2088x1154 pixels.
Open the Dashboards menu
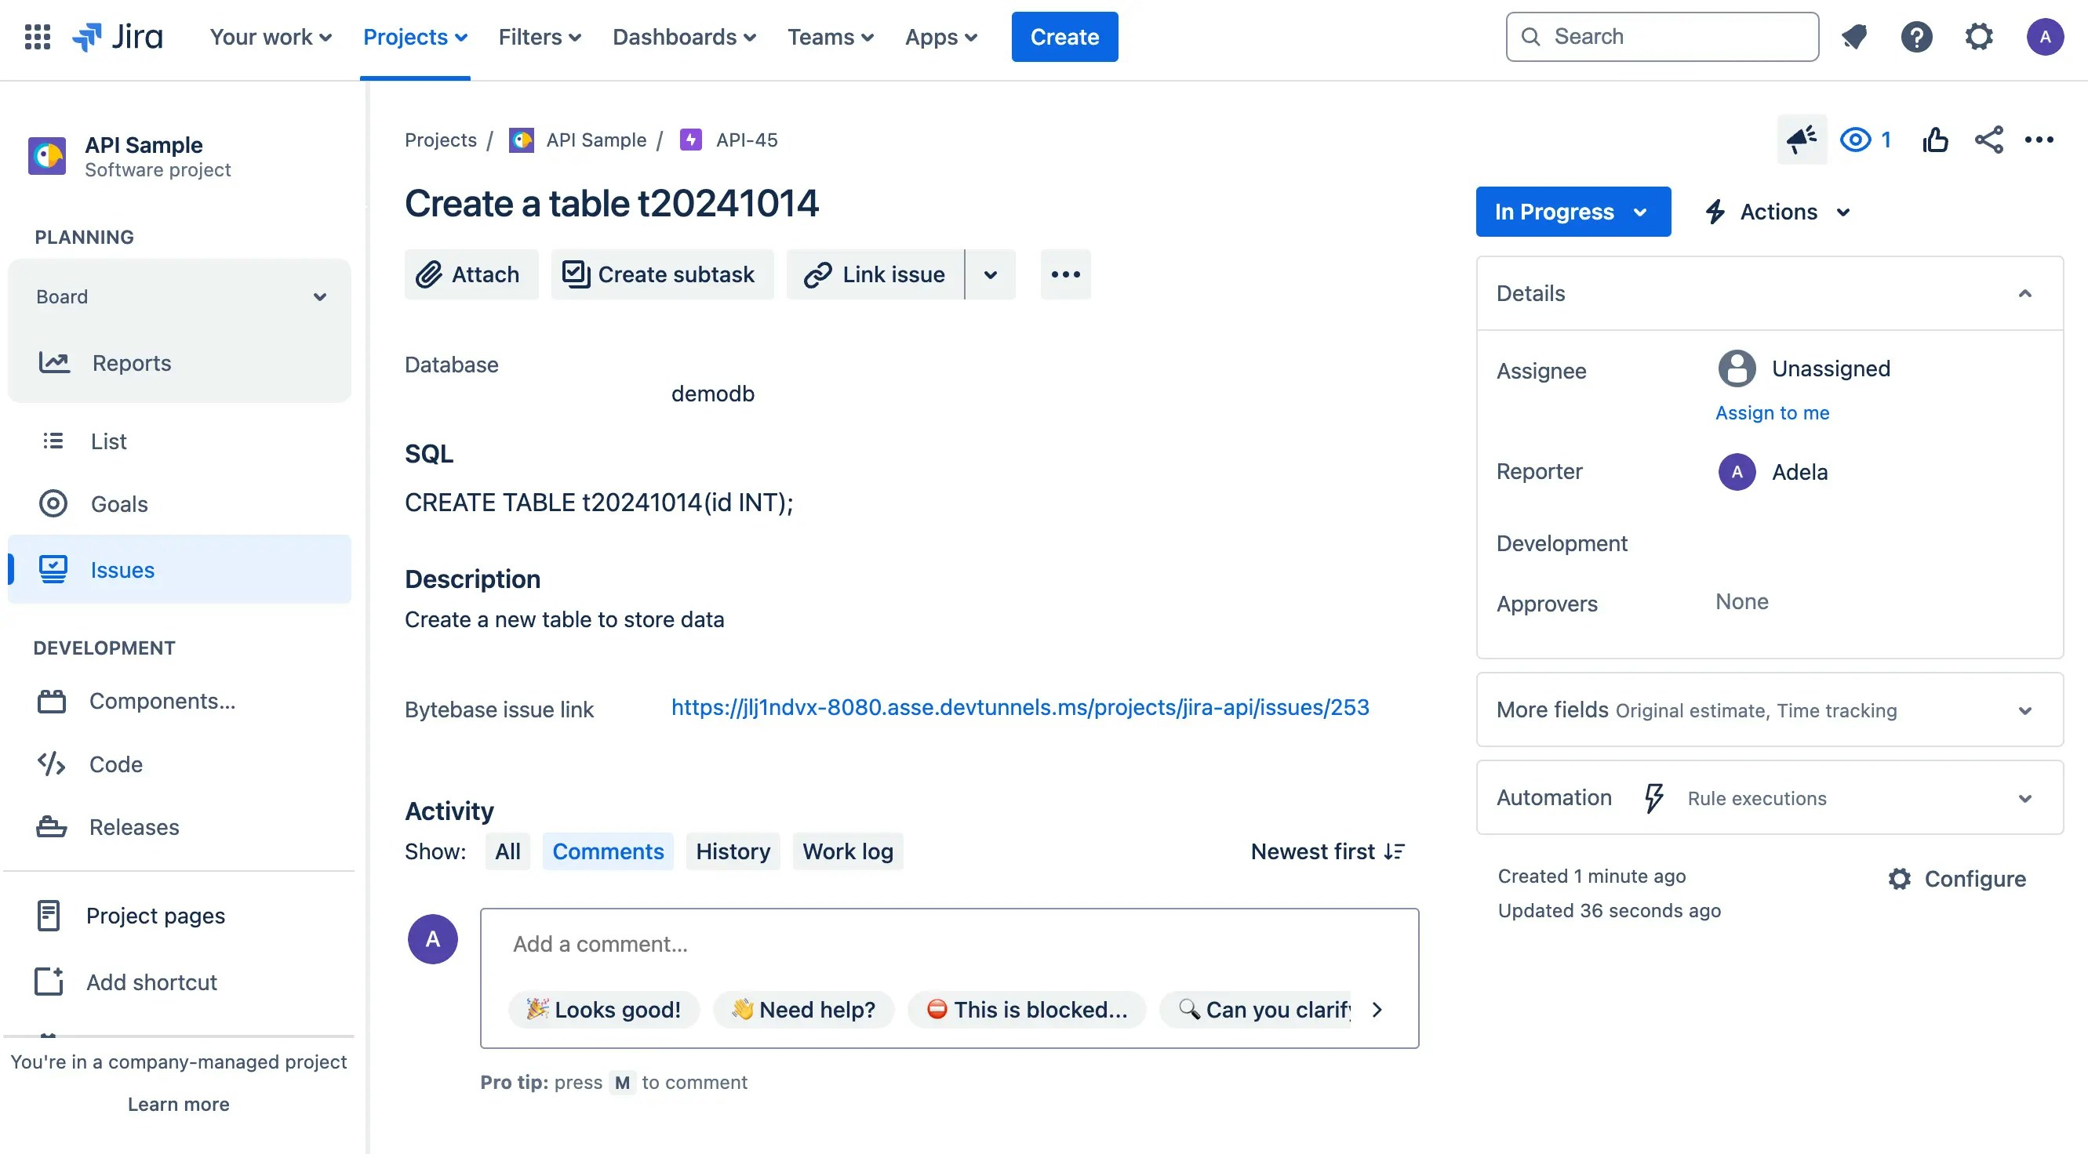683,37
